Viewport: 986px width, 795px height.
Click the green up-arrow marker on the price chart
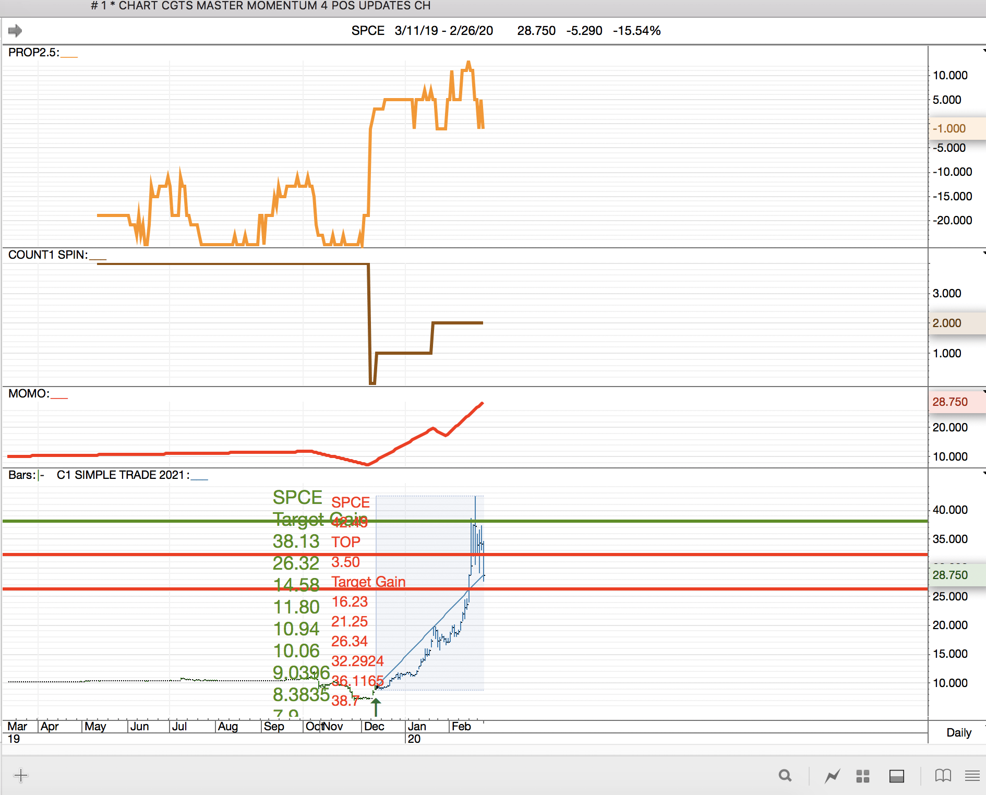(x=376, y=707)
